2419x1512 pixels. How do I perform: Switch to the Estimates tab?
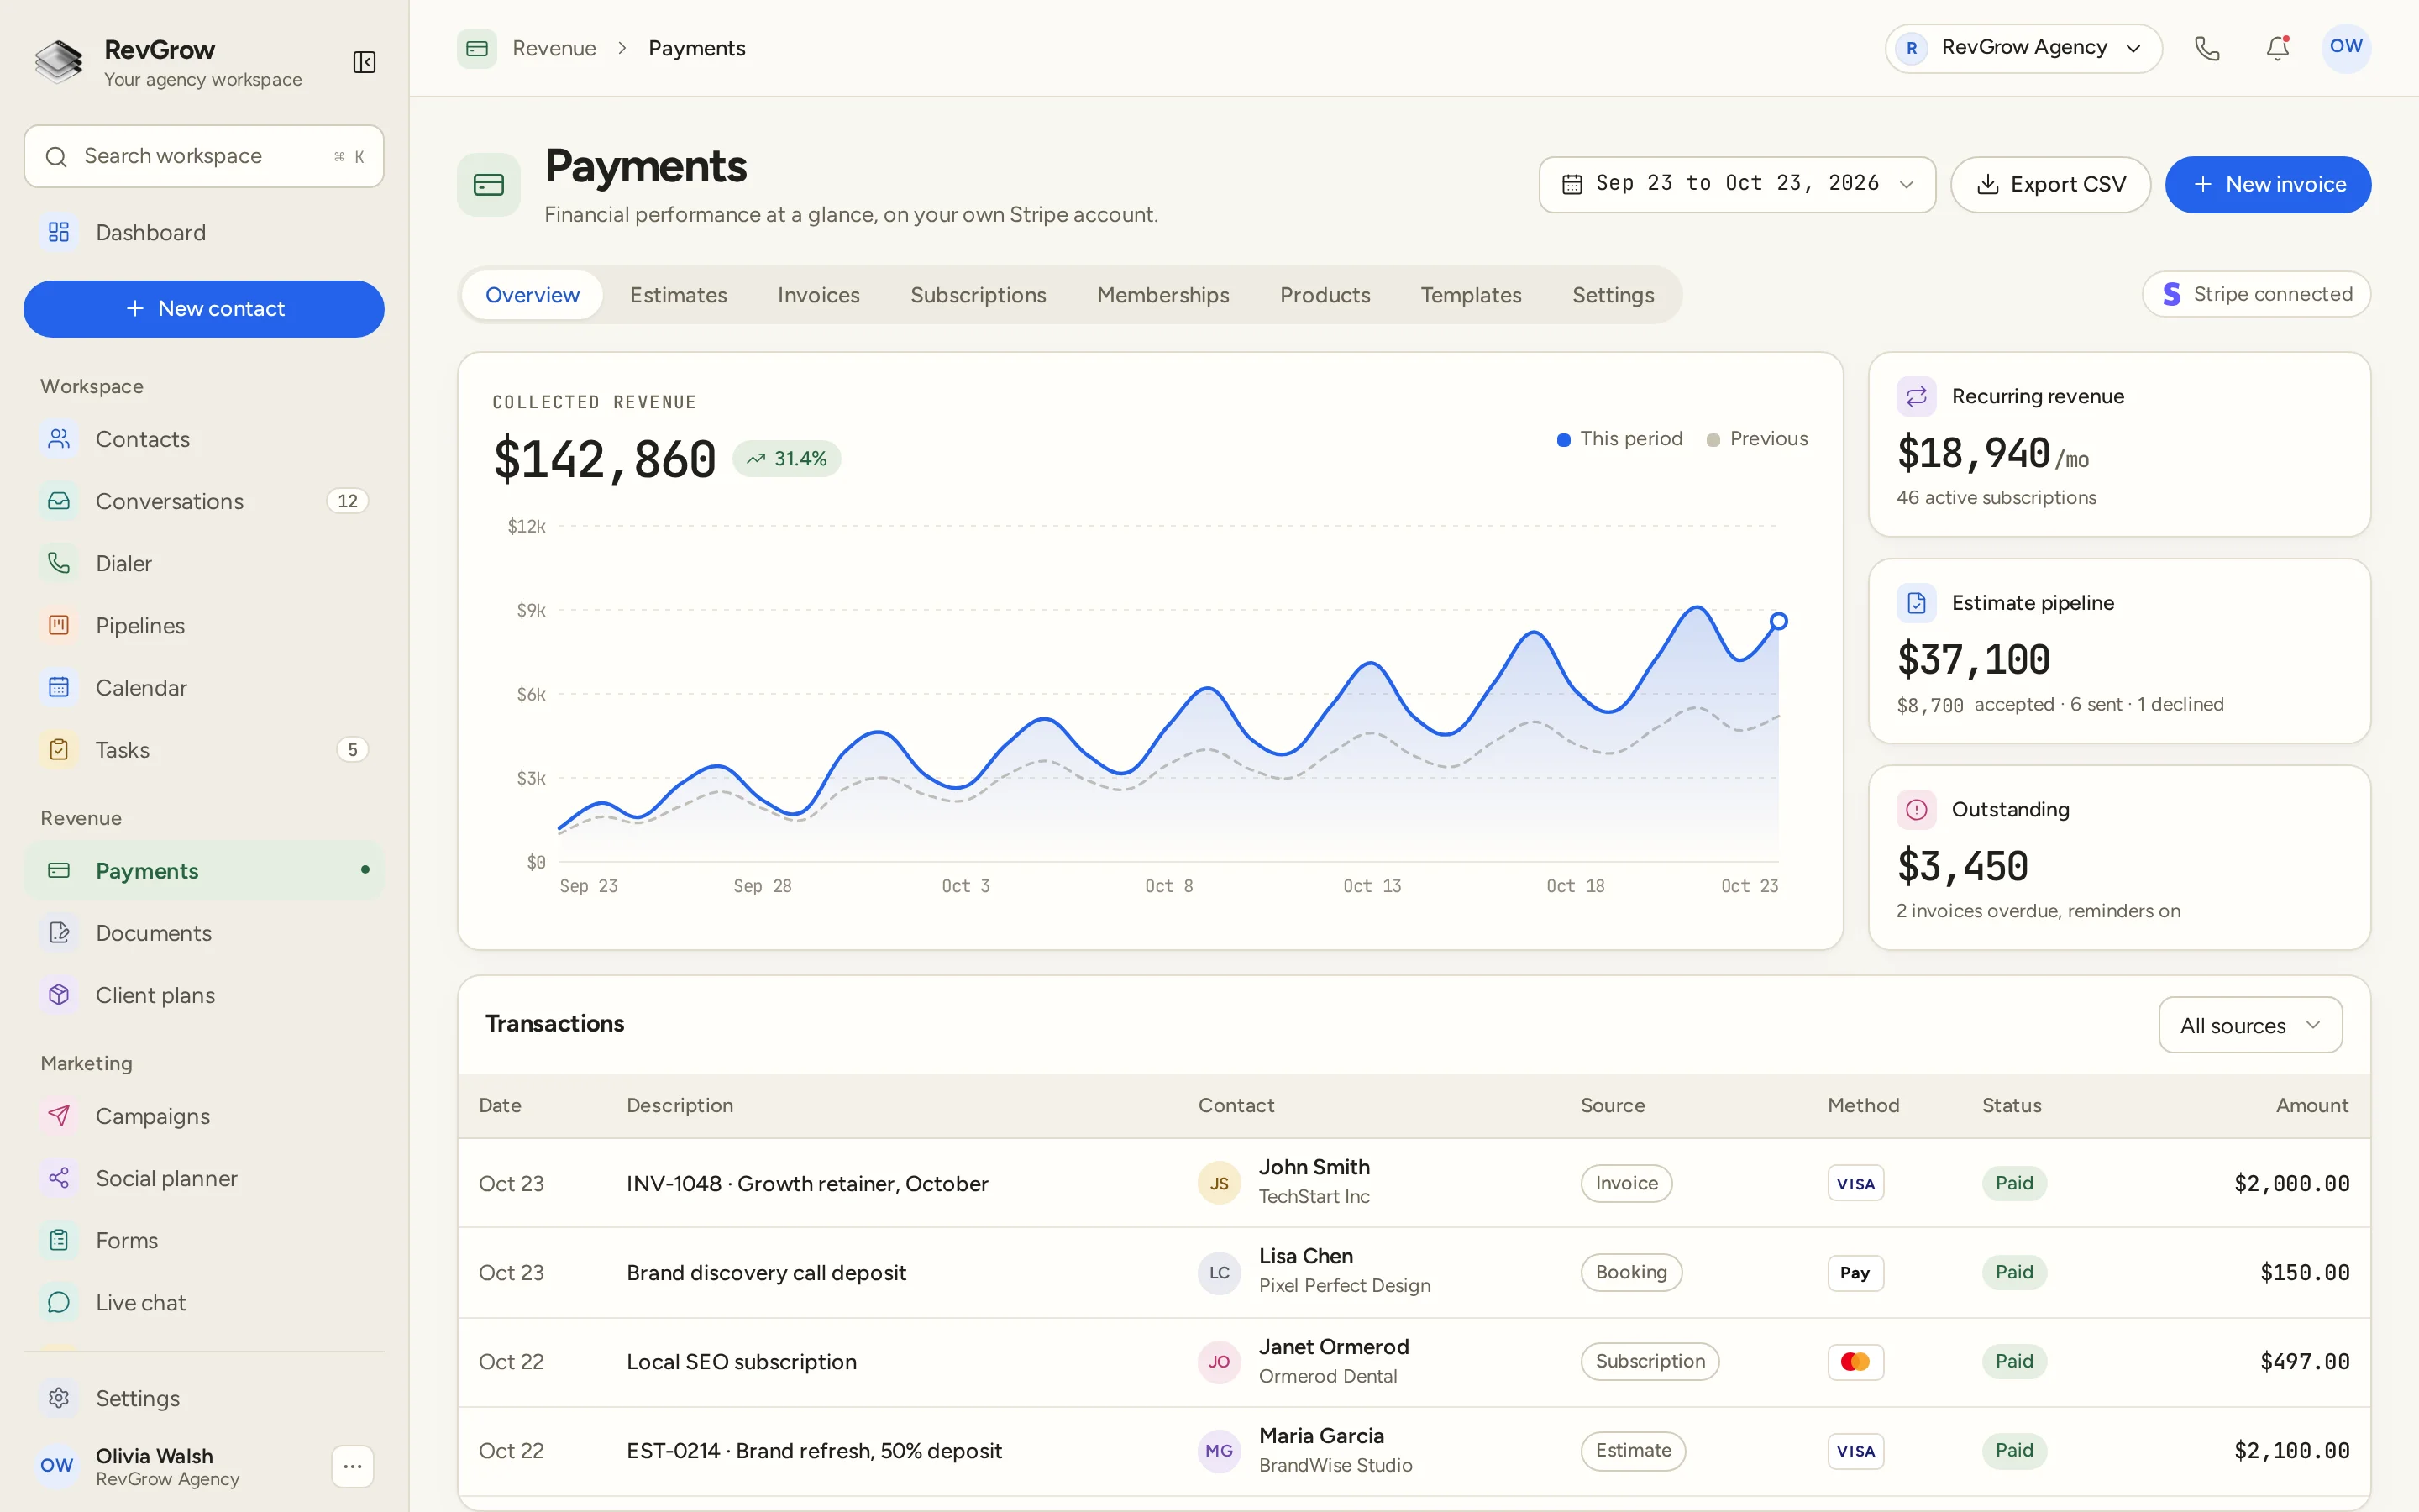tap(678, 295)
